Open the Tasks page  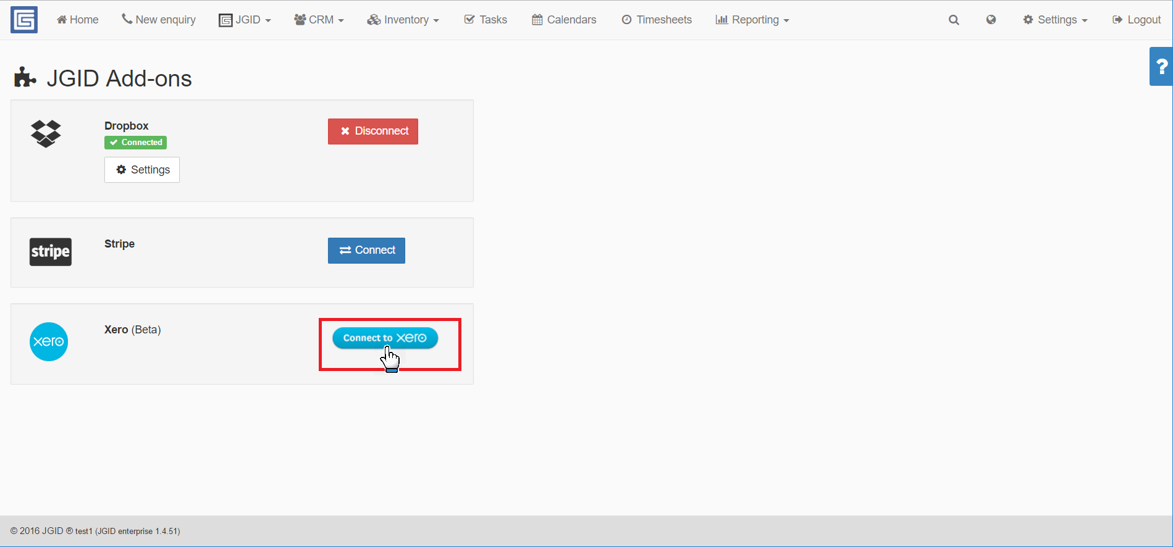click(486, 20)
